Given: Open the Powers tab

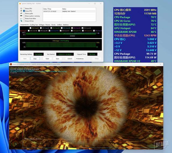Looking at the screenshot, I should [48, 25].
